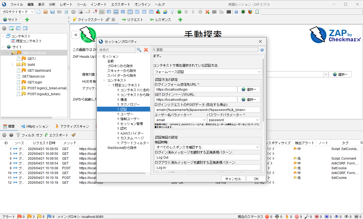363x219 pixels.
Task: Collapse the https://localhost node in Sites tree
Action: [8, 53]
